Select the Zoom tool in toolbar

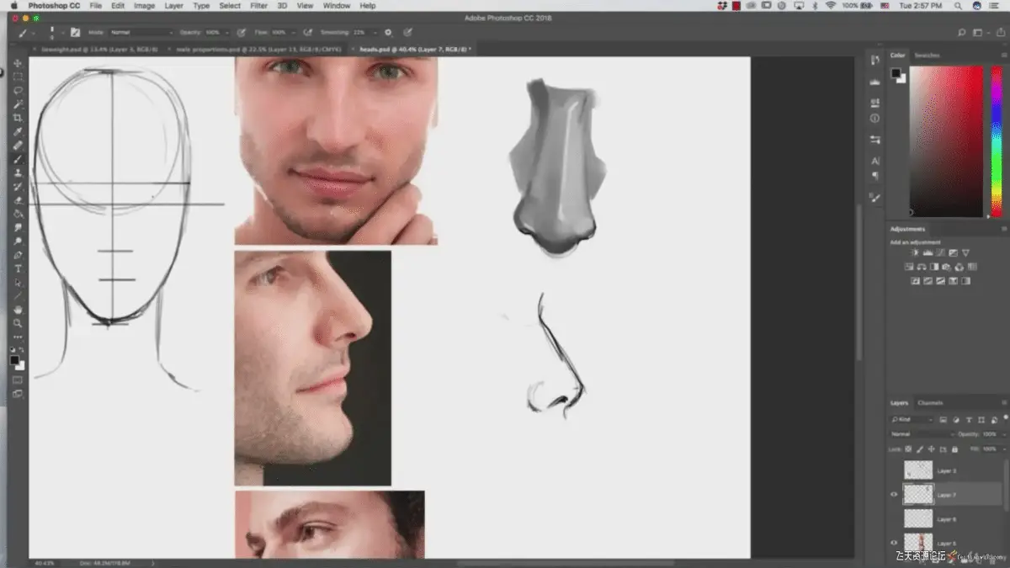pyautogui.click(x=18, y=323)
